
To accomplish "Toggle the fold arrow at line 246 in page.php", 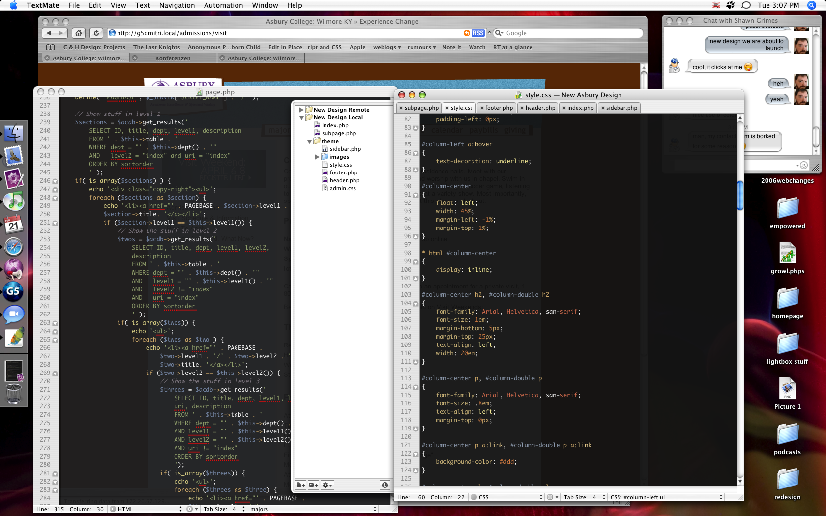I will point(55,181).
